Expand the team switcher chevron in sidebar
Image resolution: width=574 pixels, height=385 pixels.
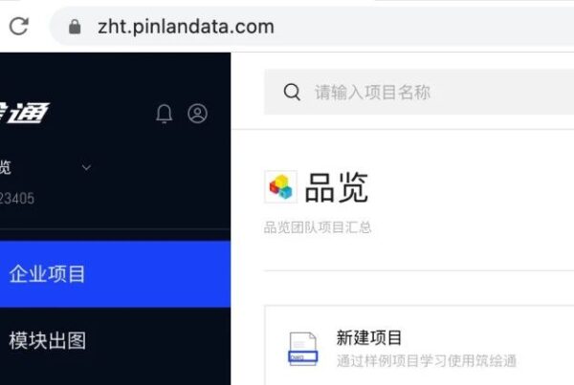(x=86, y=167)
